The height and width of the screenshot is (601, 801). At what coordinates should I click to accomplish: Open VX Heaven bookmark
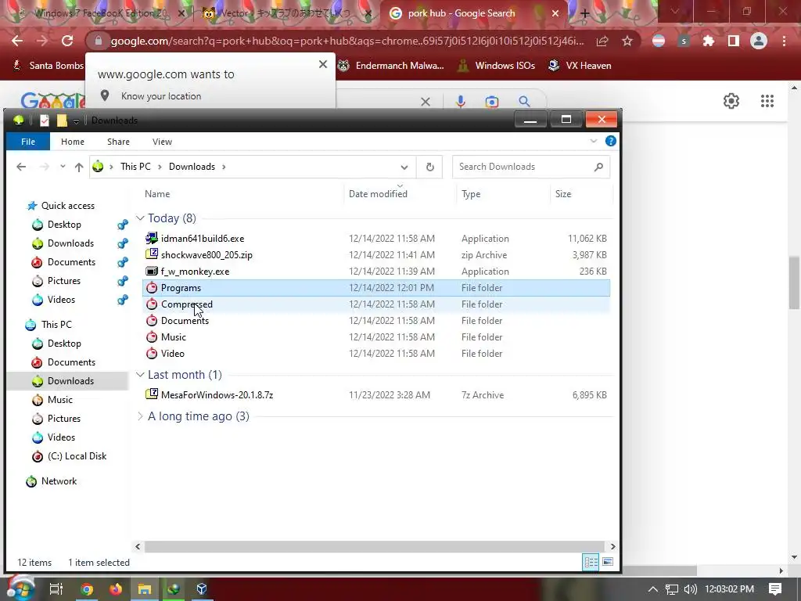click(580, 66)
